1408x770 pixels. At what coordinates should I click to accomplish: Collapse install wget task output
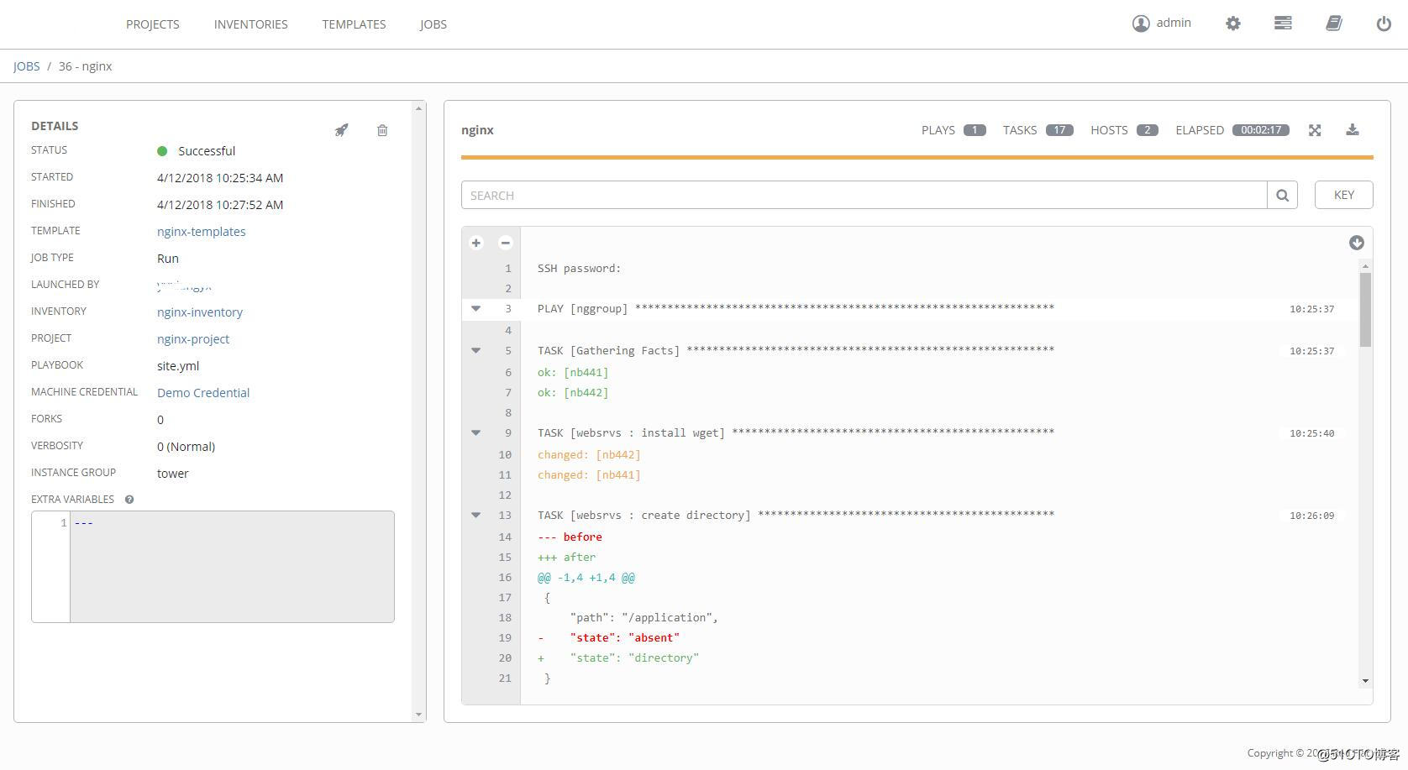475,433
